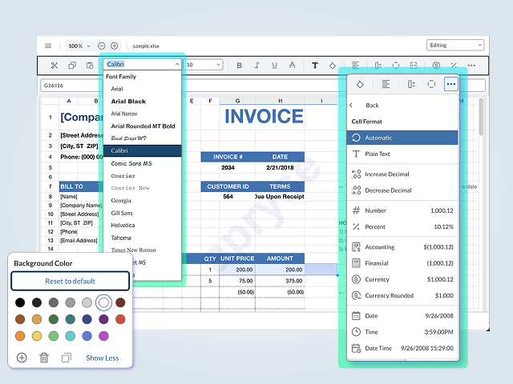The height and width of the screenshot is (384, 513).
Task: Select Number 1,000.12 format
Action: click(402, 210)
